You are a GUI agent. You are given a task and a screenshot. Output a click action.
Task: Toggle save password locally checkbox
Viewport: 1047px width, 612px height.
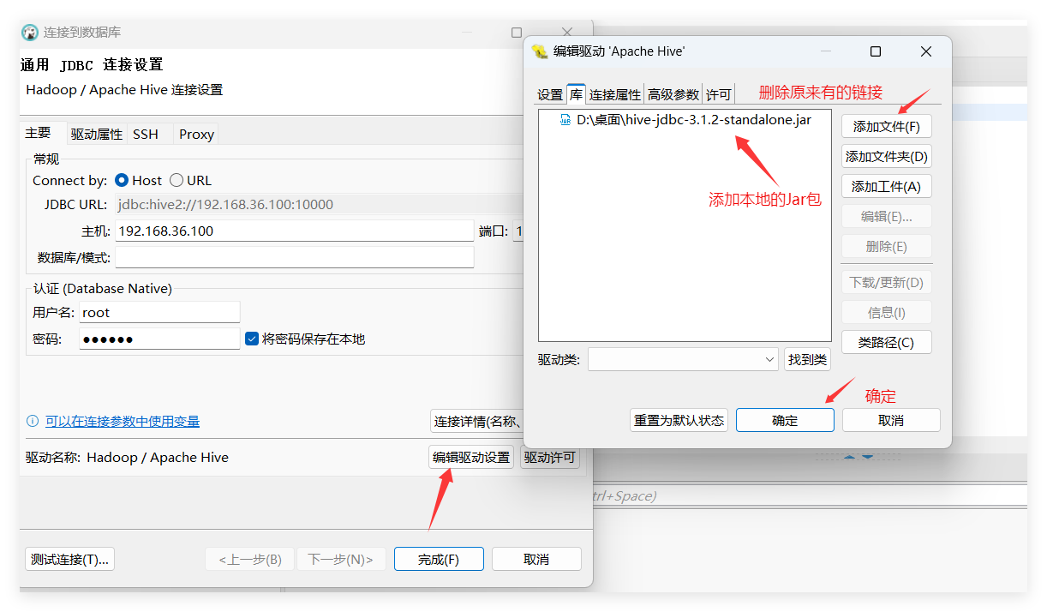(252, 339)
